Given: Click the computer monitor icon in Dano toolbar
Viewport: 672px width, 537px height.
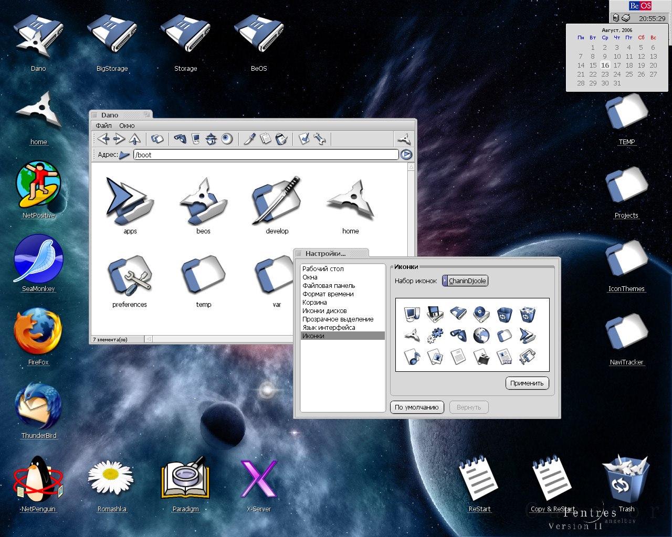Looking at the screenshot, I should [x=196, y=139].
